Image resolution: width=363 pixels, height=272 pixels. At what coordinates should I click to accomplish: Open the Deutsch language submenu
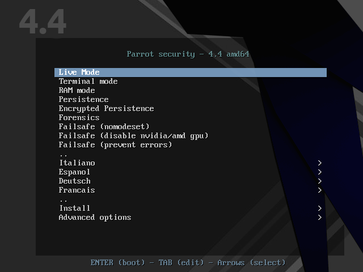tap(74, 181)
